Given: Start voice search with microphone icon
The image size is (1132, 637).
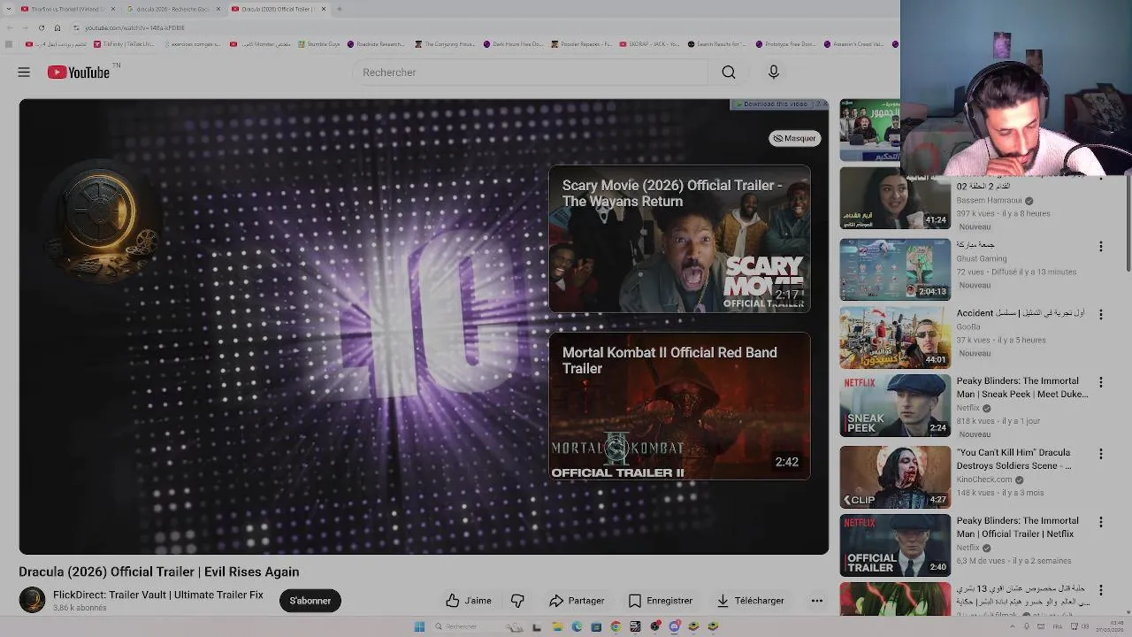Looking at the screenshot, I should tap(774, 73).
